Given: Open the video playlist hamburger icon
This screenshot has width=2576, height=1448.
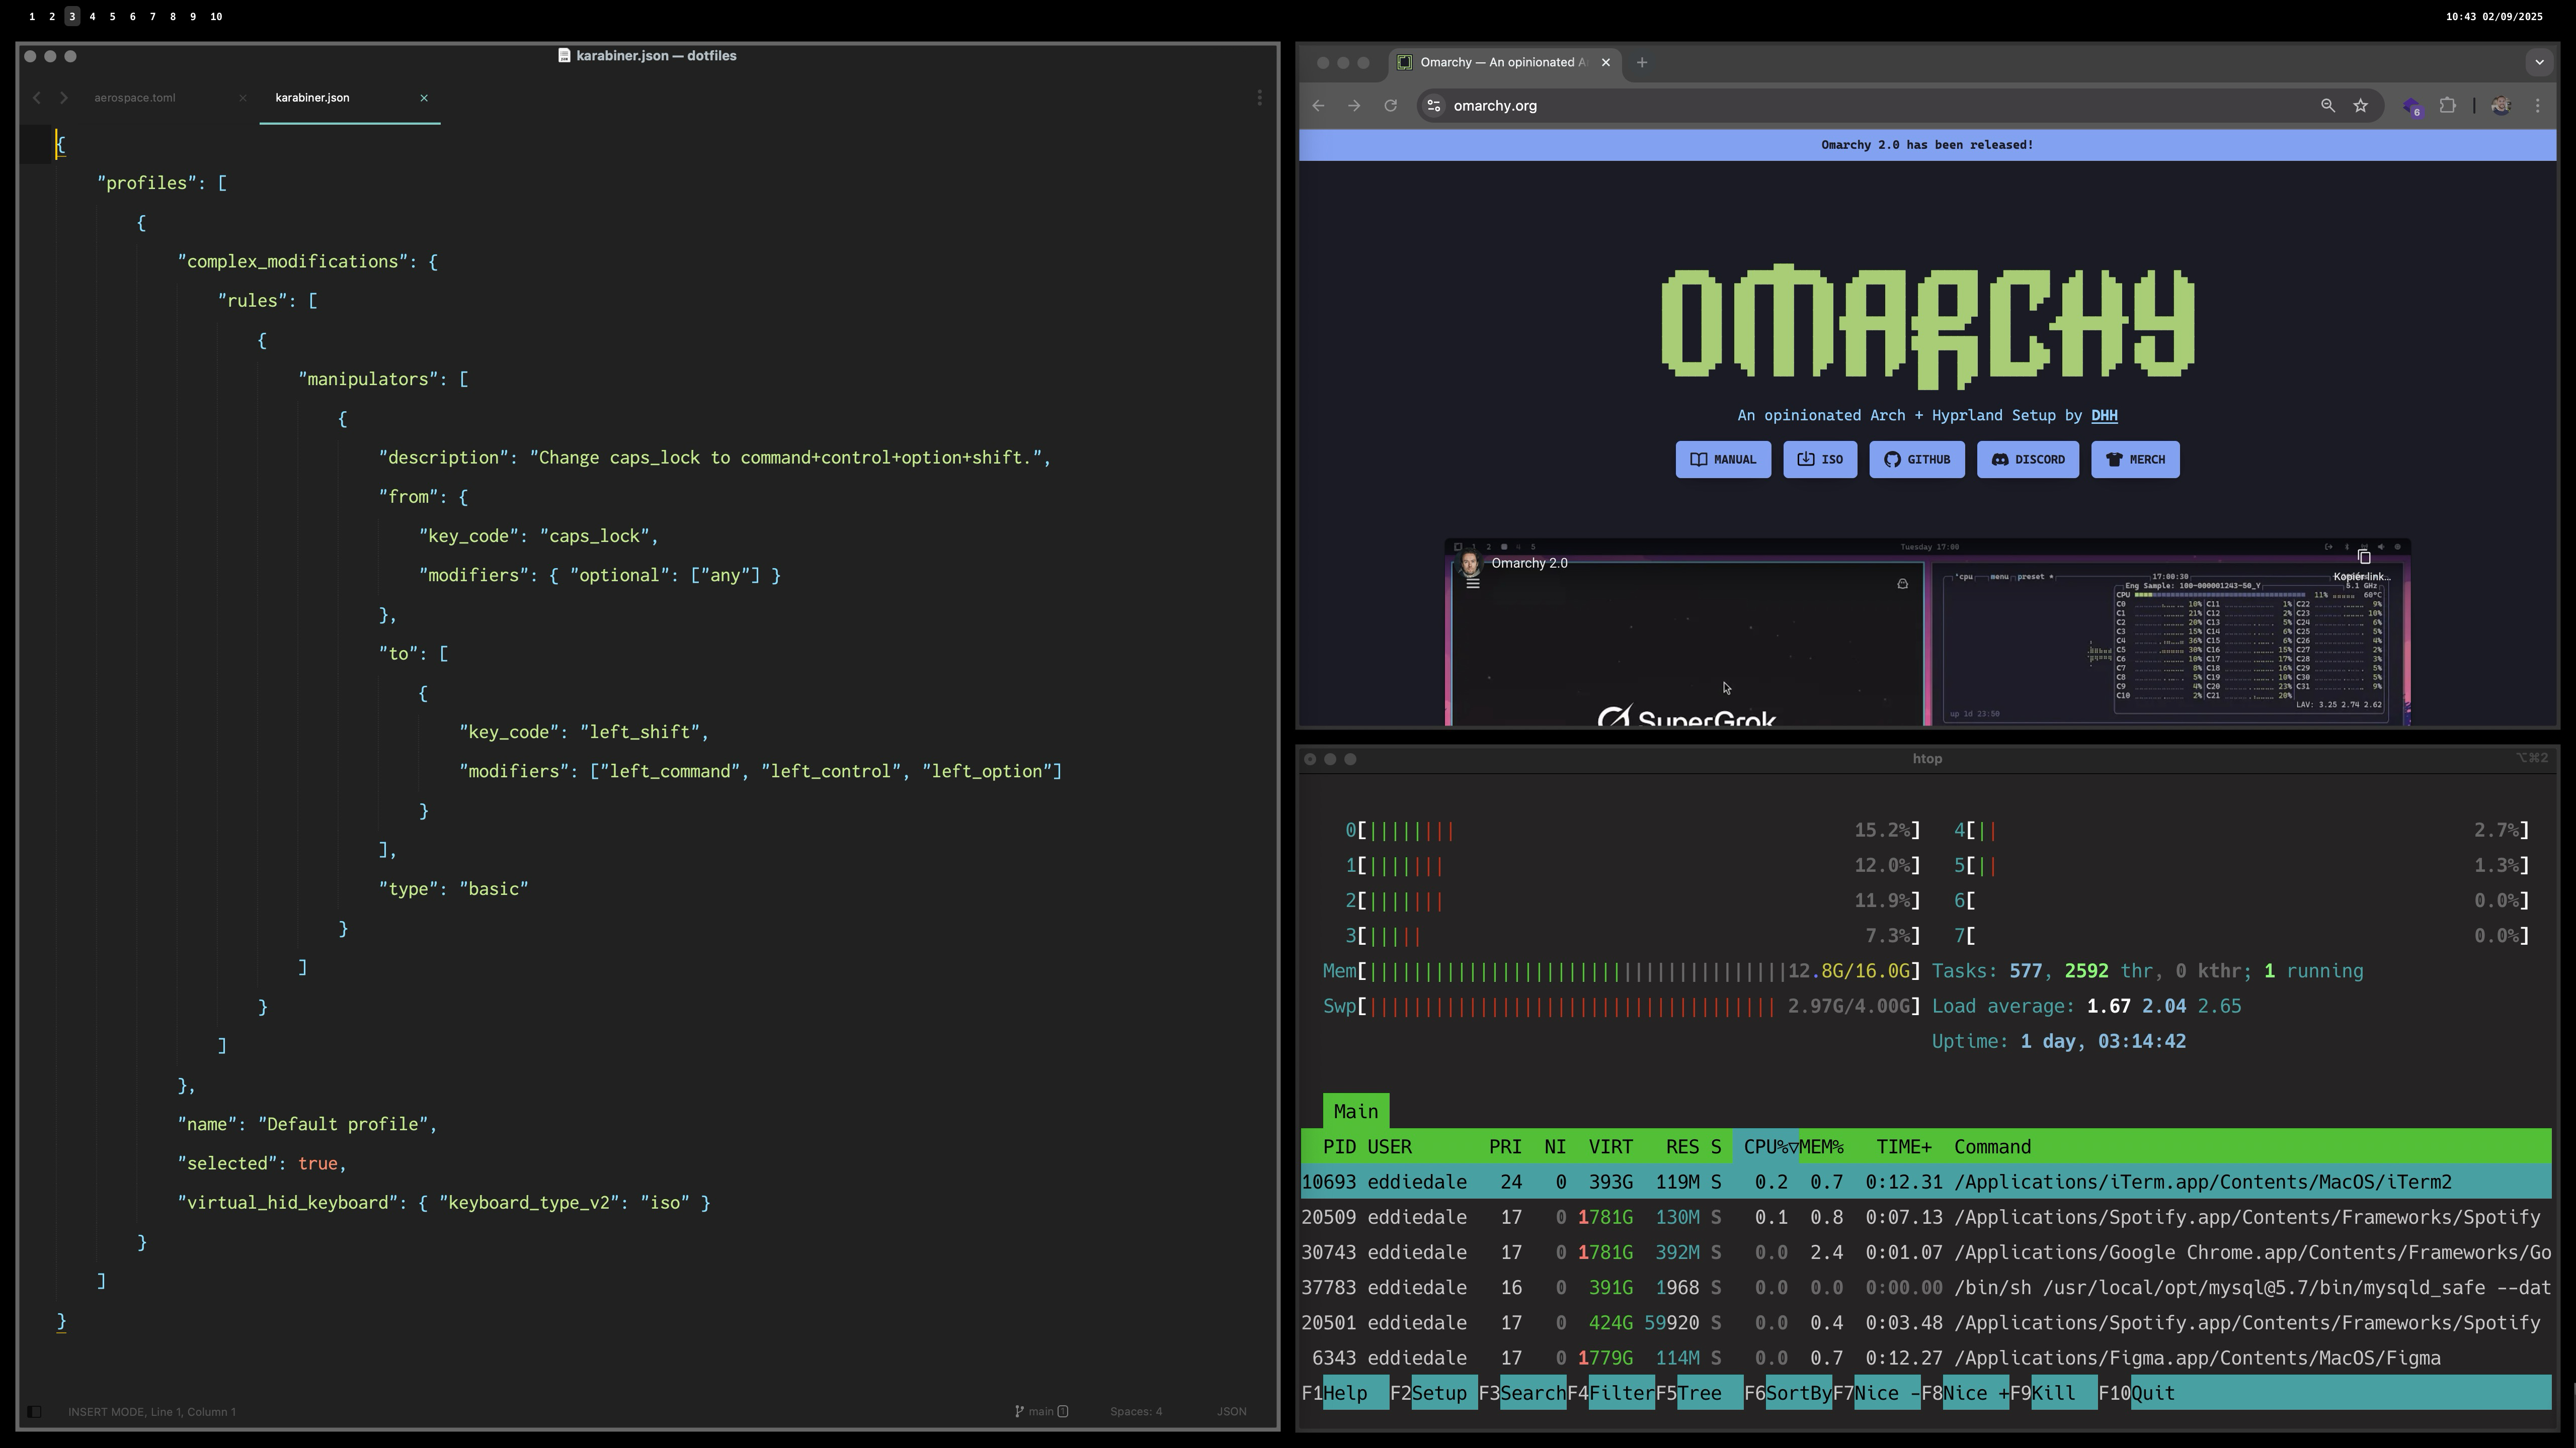Looking at the screenshot, I should (x=1472, y=584).
